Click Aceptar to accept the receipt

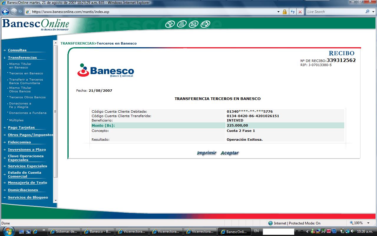point(230,153)
